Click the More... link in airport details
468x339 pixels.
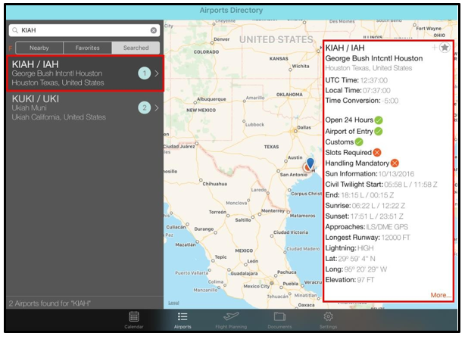(440, 295)
